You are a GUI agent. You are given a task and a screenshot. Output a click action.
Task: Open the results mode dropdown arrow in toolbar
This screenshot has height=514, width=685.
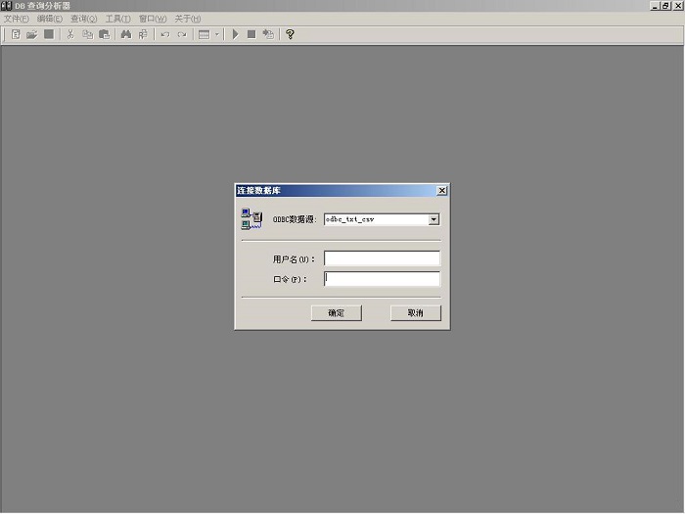point(216,34)
